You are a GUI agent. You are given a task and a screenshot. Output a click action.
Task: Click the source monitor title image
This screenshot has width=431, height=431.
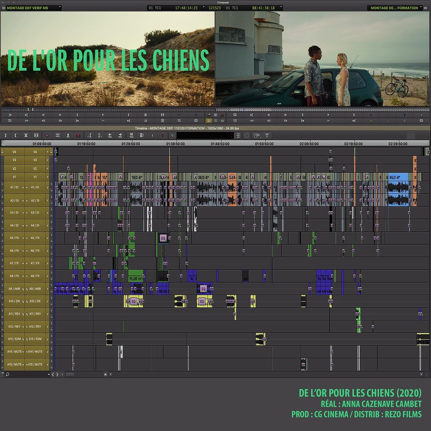tap(108, 59)
